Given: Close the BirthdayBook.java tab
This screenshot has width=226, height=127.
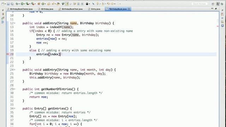Looking at the screenshot, I should click(129, 9).
